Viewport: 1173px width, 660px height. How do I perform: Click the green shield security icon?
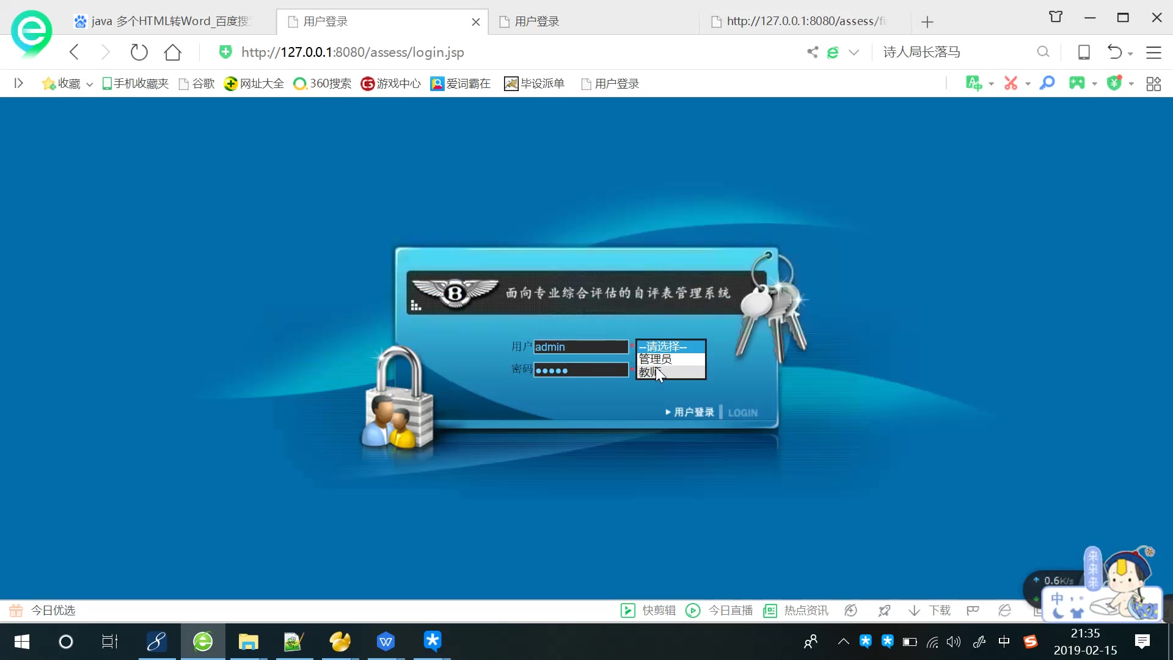coord(225,52)
